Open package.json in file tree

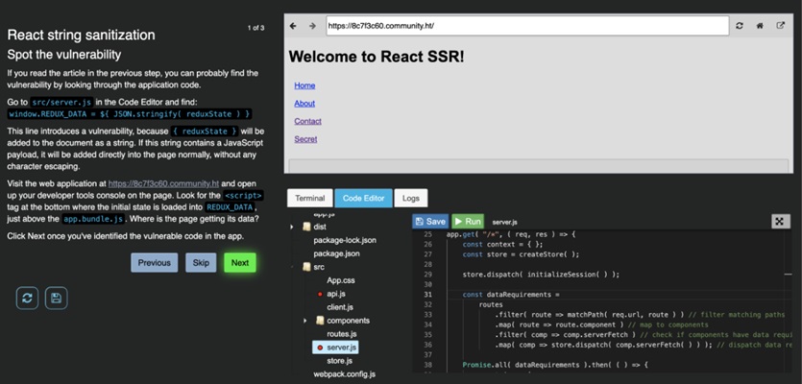click(x=336, y=253)
